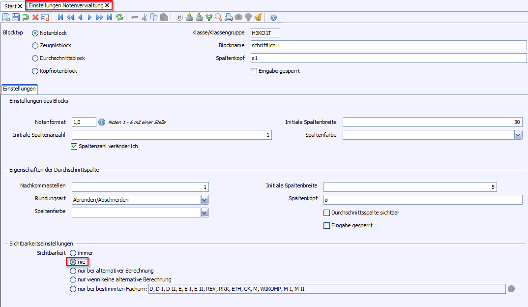This screenshot has width=528, height=307.
Task: Enable the Durchschnittsspalte sichtbar checkbox
Action: (x=326, y=213)
